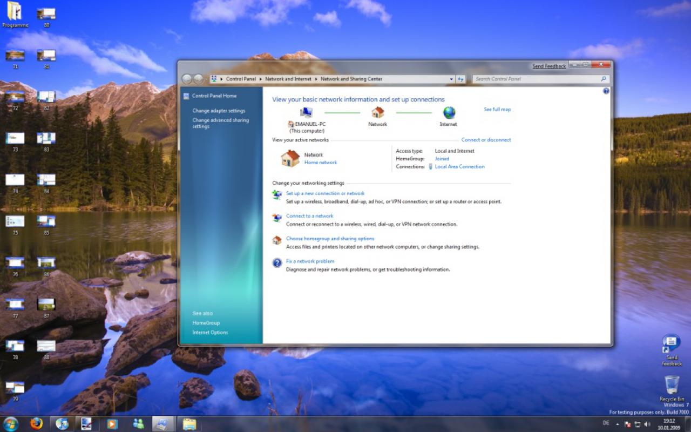This screenshot has width=691, height=432.
Task: Click the Show desktop strip at taskbar end
Action: [x=687, y=424]
